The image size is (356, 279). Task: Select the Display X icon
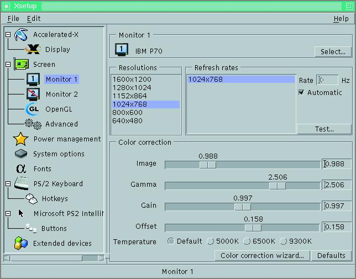(33, 50)
